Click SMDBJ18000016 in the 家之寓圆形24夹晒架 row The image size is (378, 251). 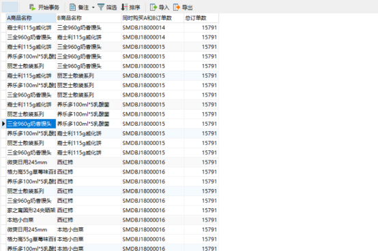153,210
